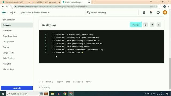The image size is (171, 96).
Task: Click the taskbar clock and date
Action: [160, 94]
